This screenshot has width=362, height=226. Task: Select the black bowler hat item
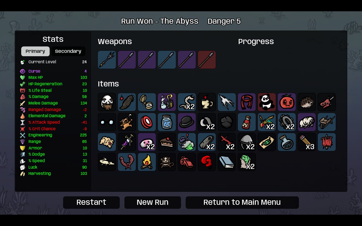[187, 122]
